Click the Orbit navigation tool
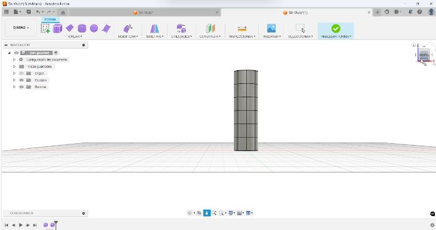This screenshot has width=436, height=230. [190, 213]
